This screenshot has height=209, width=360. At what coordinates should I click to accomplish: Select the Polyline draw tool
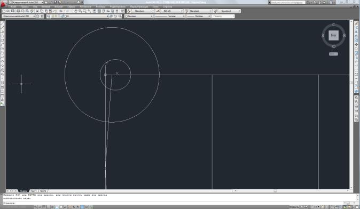coord(2,31)
